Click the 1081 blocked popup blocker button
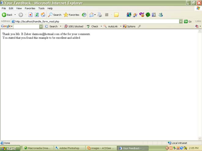This screenshot has width=202, height=151. 74,26
